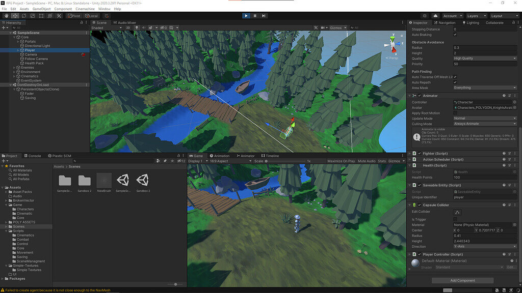Screen dimensions: 522x293
Task: Uncheck Auto Traverse Off Mesh Link
Action: coord(455,77)
